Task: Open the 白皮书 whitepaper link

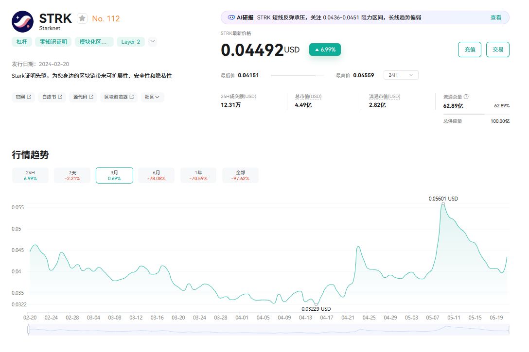Action: point(52,97)
